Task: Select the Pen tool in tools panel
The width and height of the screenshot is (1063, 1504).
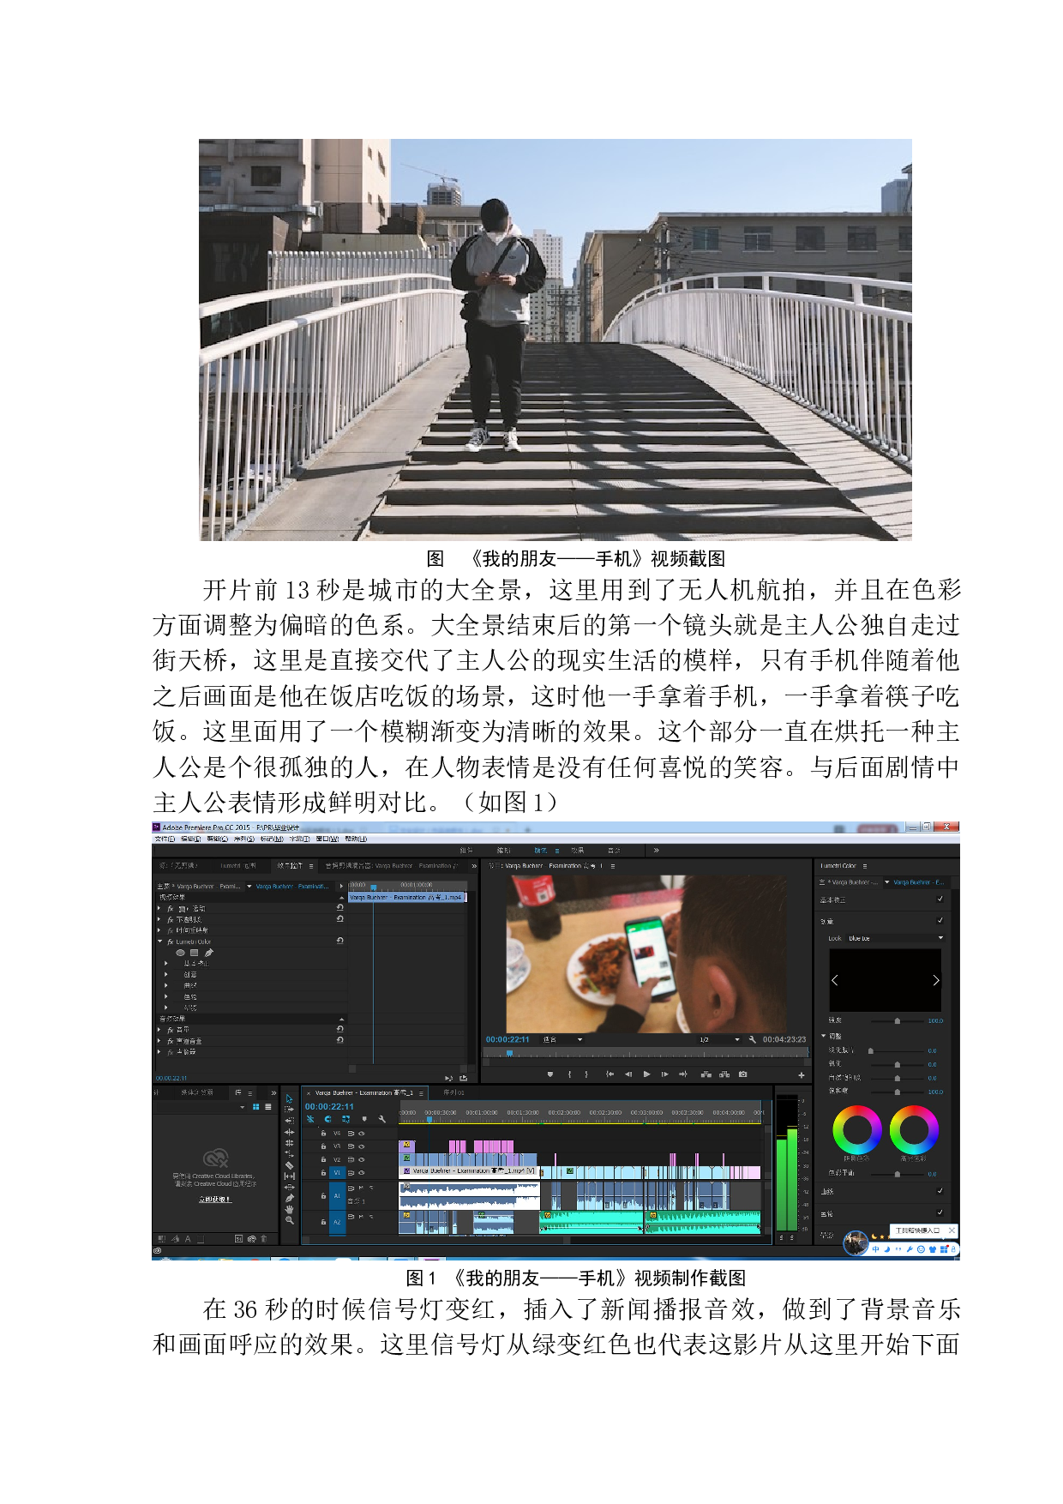Action: point(289,1198)
